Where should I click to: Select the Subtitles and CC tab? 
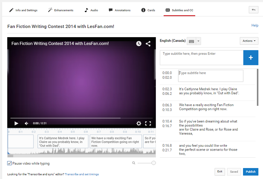(x=179, y=10)
